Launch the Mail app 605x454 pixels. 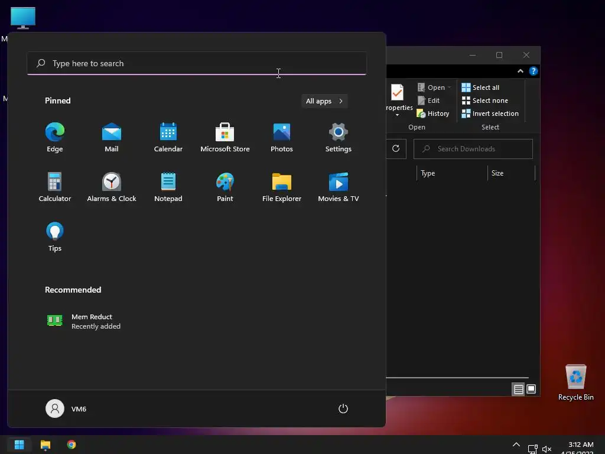tap(112, 137)
